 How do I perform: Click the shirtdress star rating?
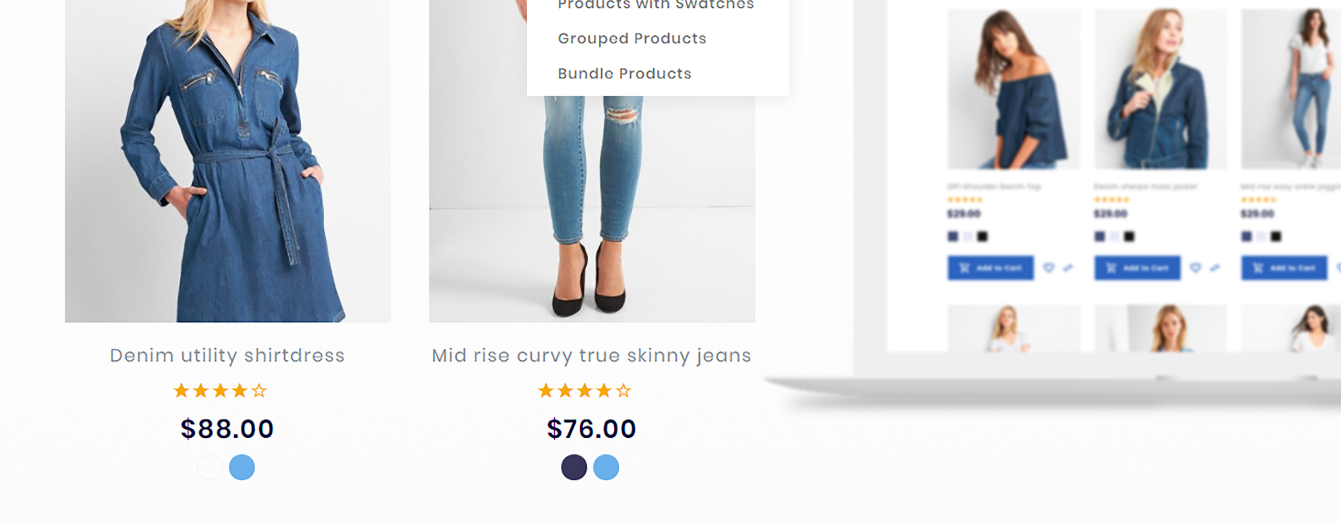tap(221, 391)
